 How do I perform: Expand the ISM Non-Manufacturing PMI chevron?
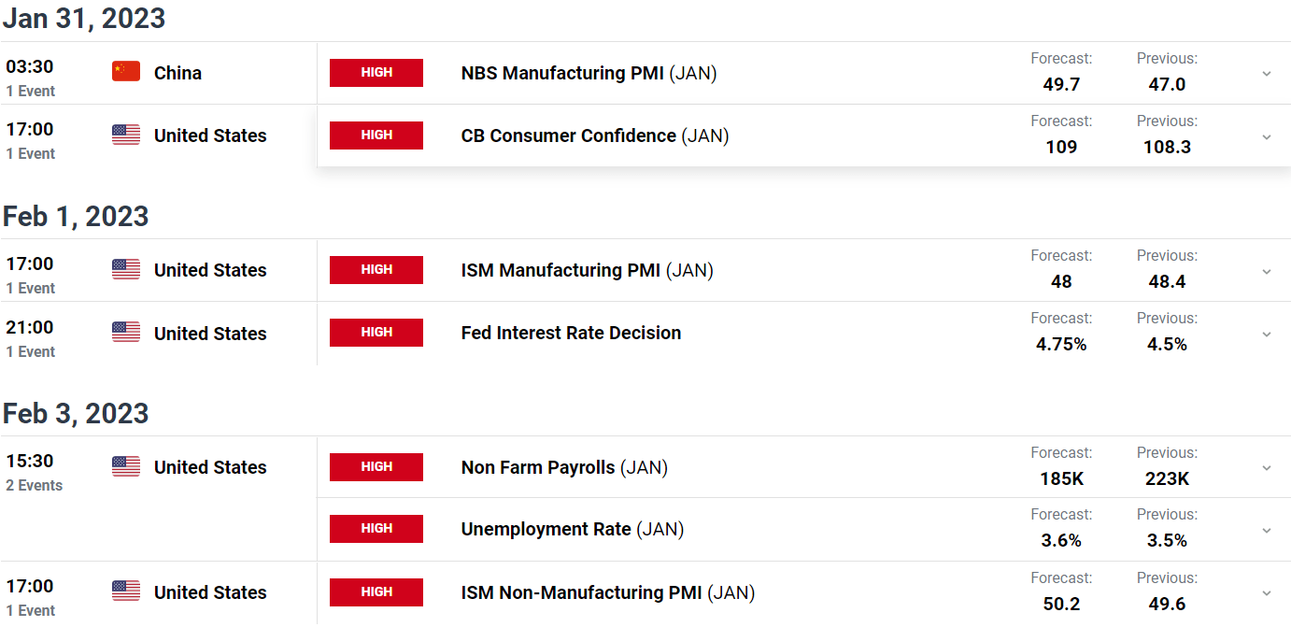tap(1267, 592)
